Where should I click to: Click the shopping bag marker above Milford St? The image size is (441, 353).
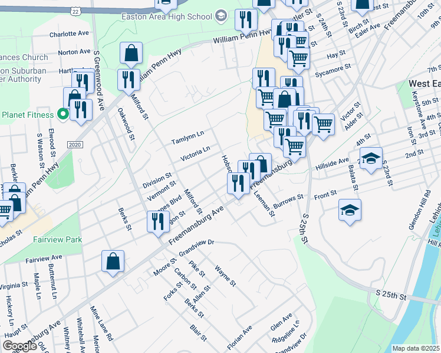click(131, 55)
